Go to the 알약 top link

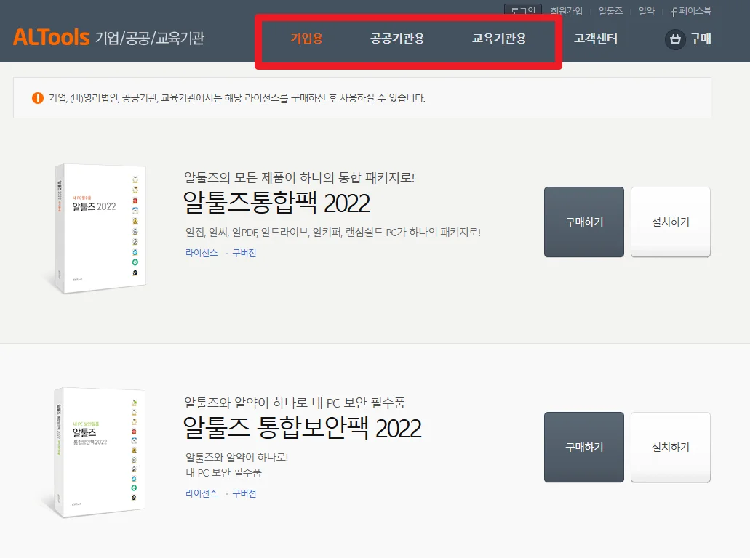point(647,10)
